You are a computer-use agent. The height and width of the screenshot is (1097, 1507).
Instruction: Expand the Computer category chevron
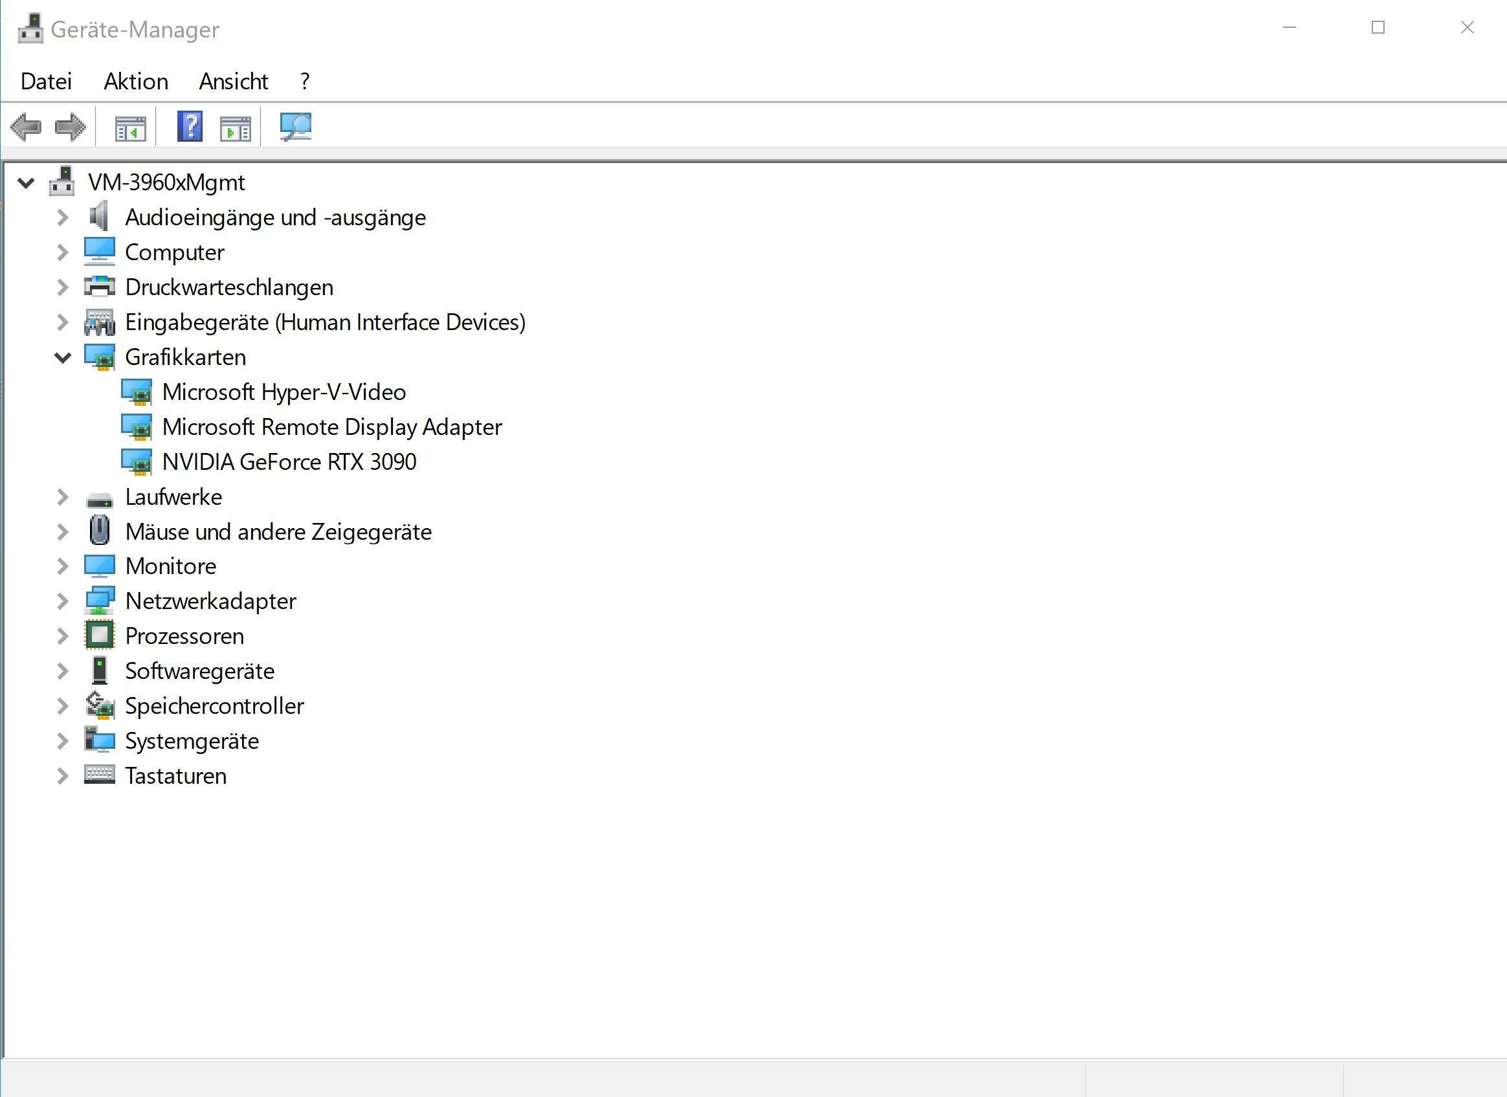(x=62, y=252)
